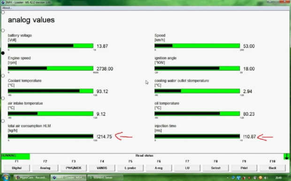Click the Speed km/h bar gauge
This screenshot has height=181, width=291.
tap(197, 46)
